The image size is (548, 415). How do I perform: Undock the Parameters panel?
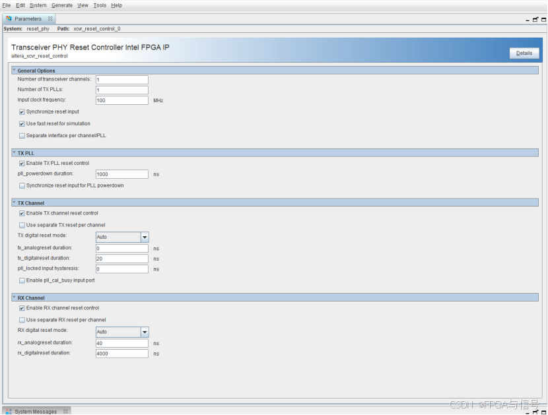tap(535, 20)
